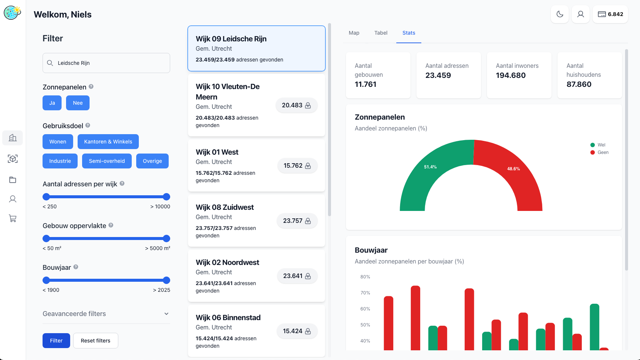The width and height of the screenshot is (640, 360).
Task: Unlock Wijk 10 Vleuten-De Meern 20.483
Action: click(x=297, y=105)
